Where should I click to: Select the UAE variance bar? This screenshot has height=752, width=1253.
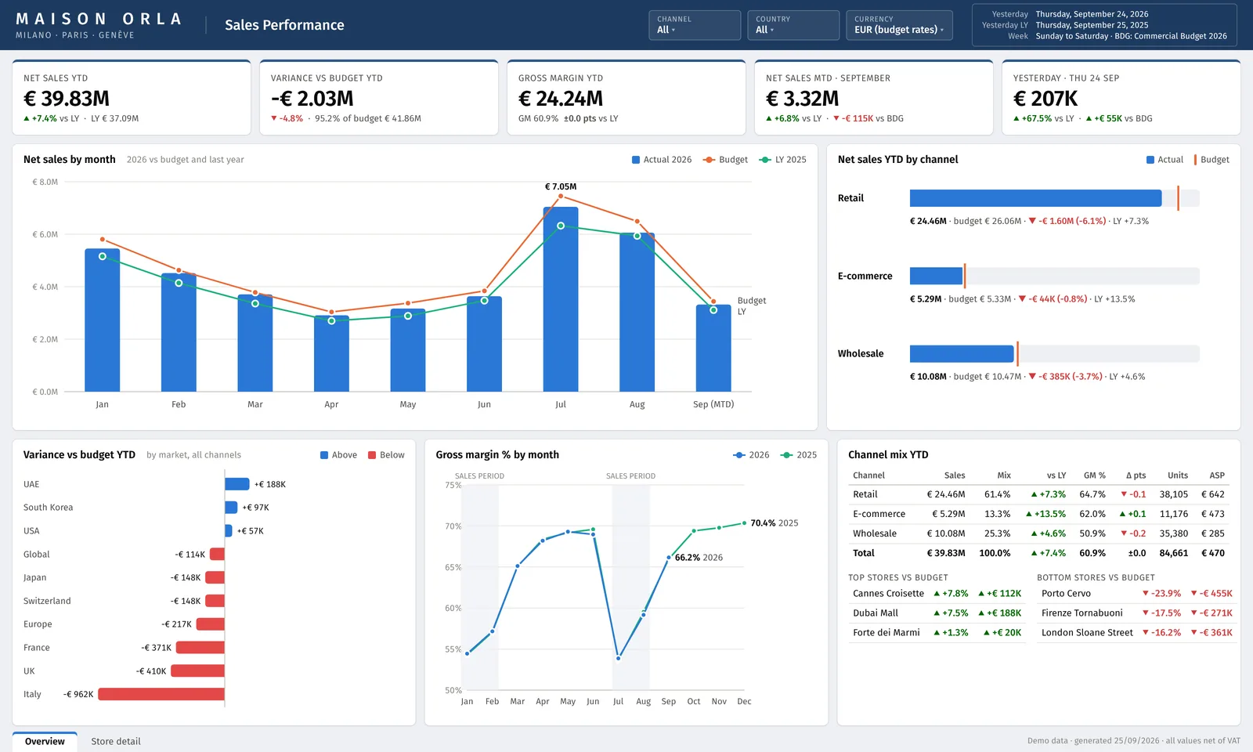click(237, 484)
